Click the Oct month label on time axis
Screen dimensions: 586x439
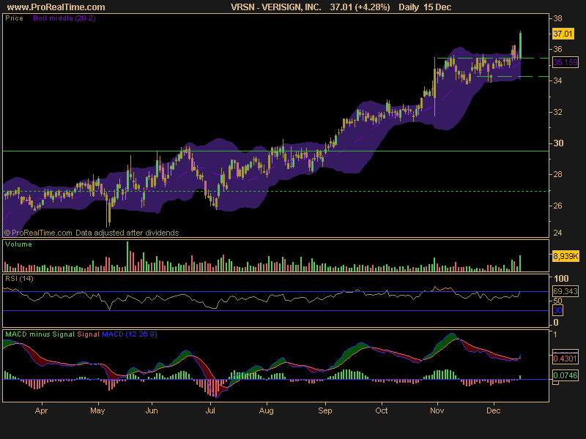click(x=382, y=410)
